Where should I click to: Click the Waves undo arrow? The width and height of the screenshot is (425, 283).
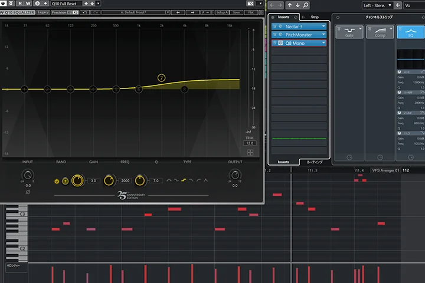tap(85, 12)
